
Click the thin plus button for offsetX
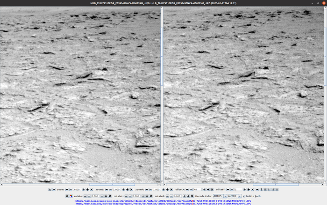coord(204,190)
